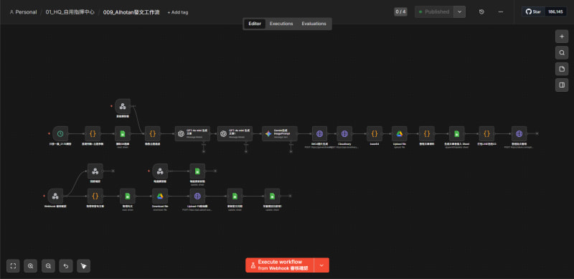Viewport: 574px width, 279px height.
Task: Open workflow version history
Action: 481,11
